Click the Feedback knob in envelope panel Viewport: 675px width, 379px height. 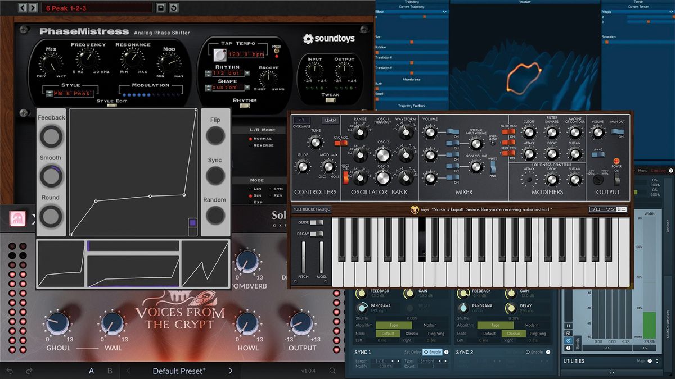point(51,137)
